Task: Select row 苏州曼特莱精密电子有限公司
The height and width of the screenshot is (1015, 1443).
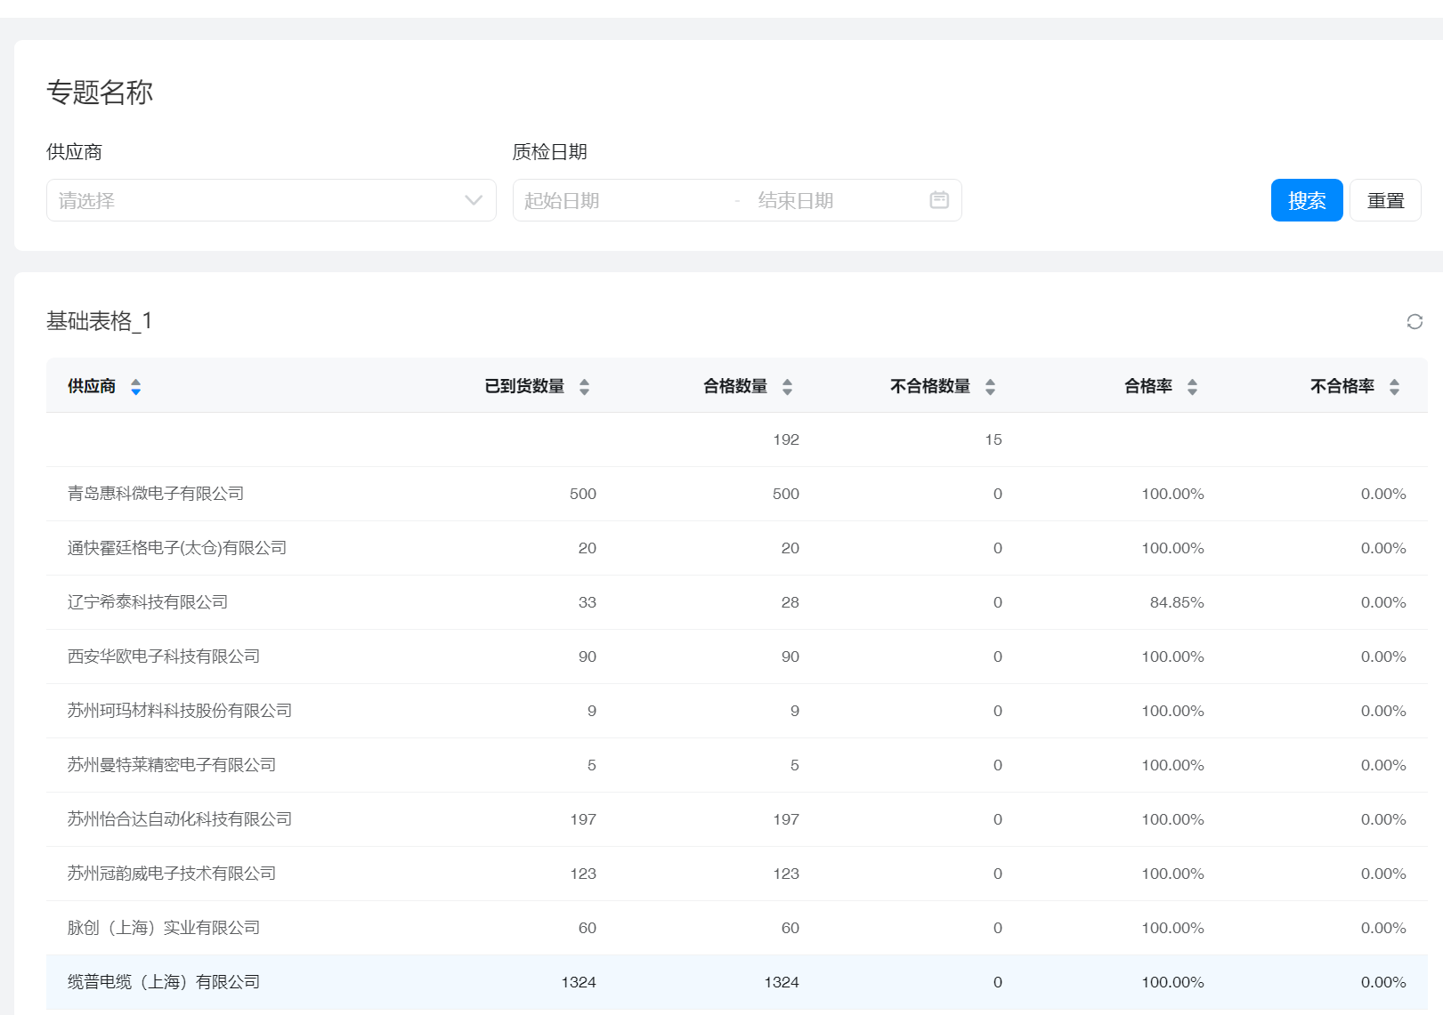Action: tap(737, 765)
